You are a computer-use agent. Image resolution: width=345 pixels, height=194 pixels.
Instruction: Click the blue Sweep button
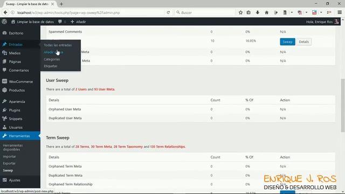[x=287, y=42]
